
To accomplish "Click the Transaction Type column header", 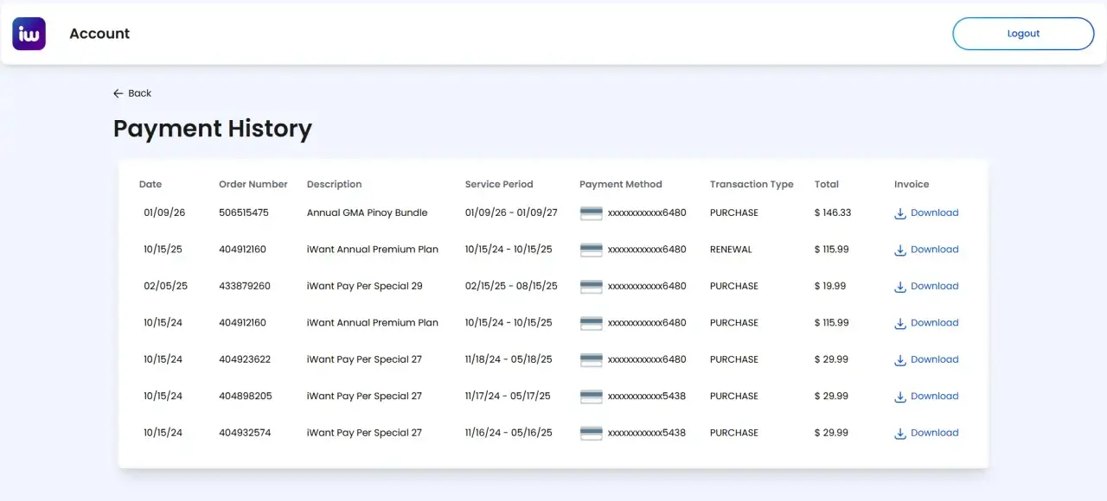I will pos(752,184).
